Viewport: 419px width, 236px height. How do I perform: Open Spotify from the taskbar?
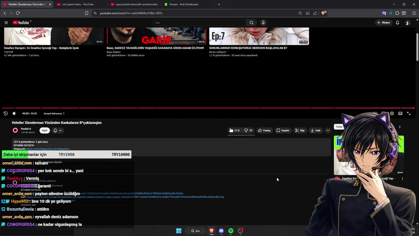point(231,231)
